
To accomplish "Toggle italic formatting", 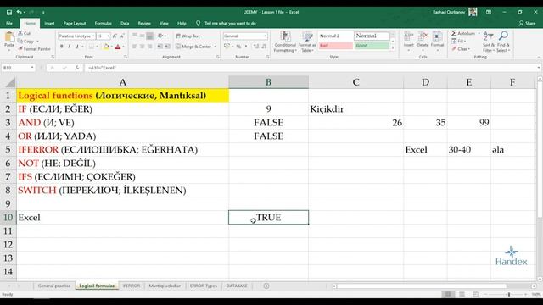I will coord(70,47).
